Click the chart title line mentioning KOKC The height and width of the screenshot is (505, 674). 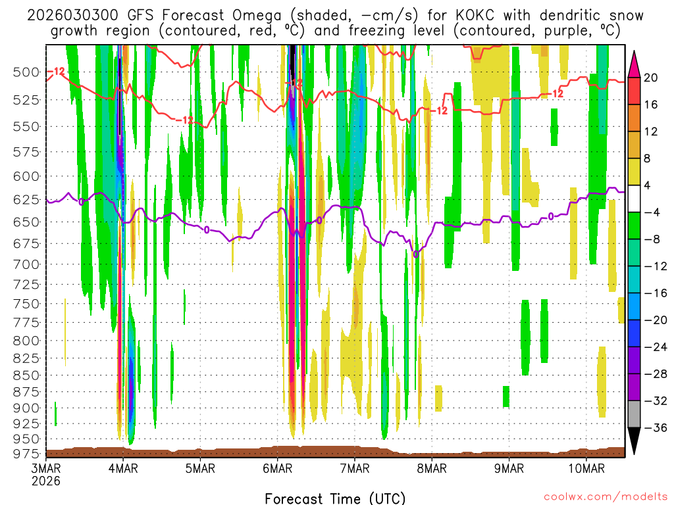click(x=335, y=16)
